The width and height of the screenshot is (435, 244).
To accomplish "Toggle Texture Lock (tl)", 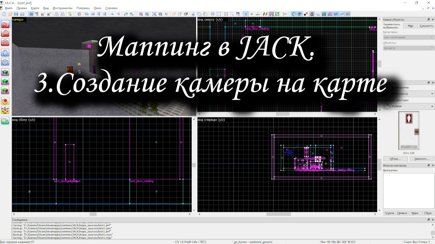I will 246,14.
